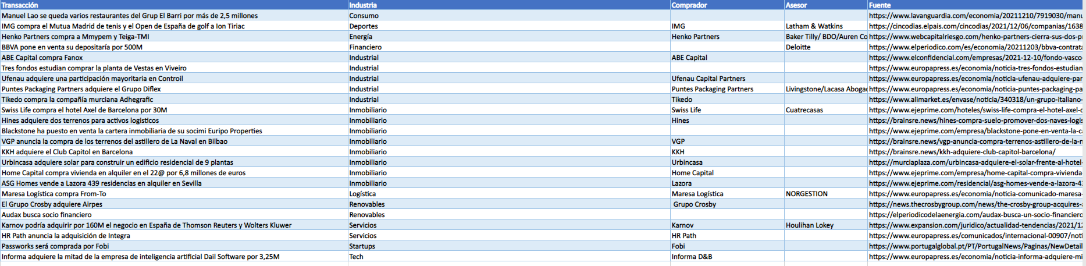
Task: Select the 'Ufenau Capital Partners' comprador cell
Action: 727,79
